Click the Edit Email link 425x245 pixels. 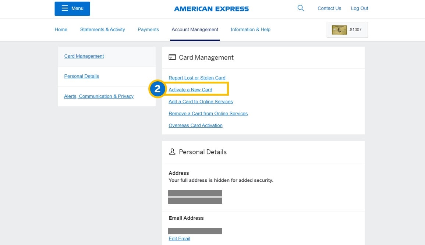[179, 238]
